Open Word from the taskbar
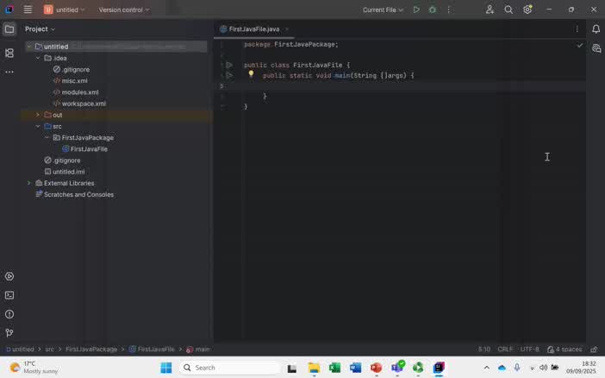Image resolution: width=605 pixels, height=378 pixels. coord(355,368)
